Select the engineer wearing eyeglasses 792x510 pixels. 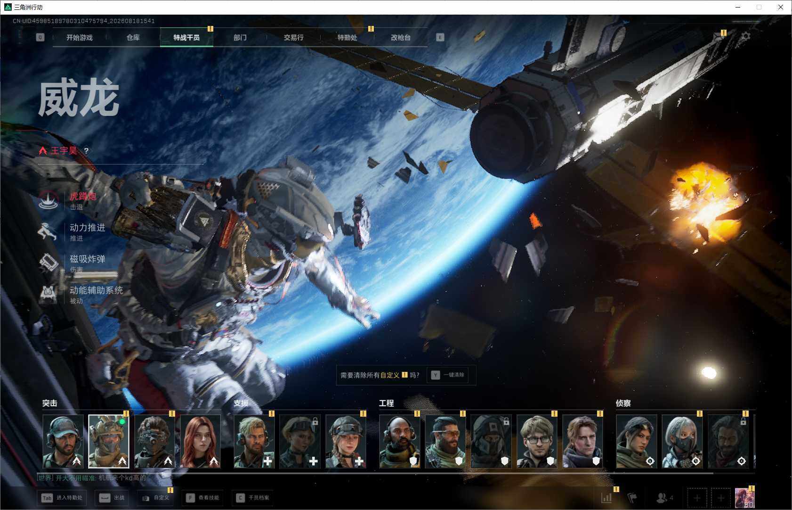coord(537,441)
